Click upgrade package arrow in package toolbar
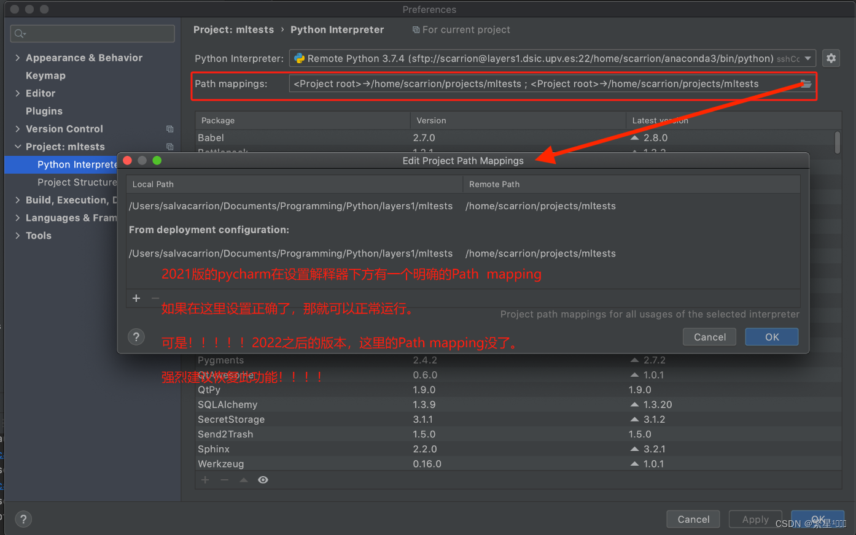This screenshot has width=856, height=535. click(244, 480)
